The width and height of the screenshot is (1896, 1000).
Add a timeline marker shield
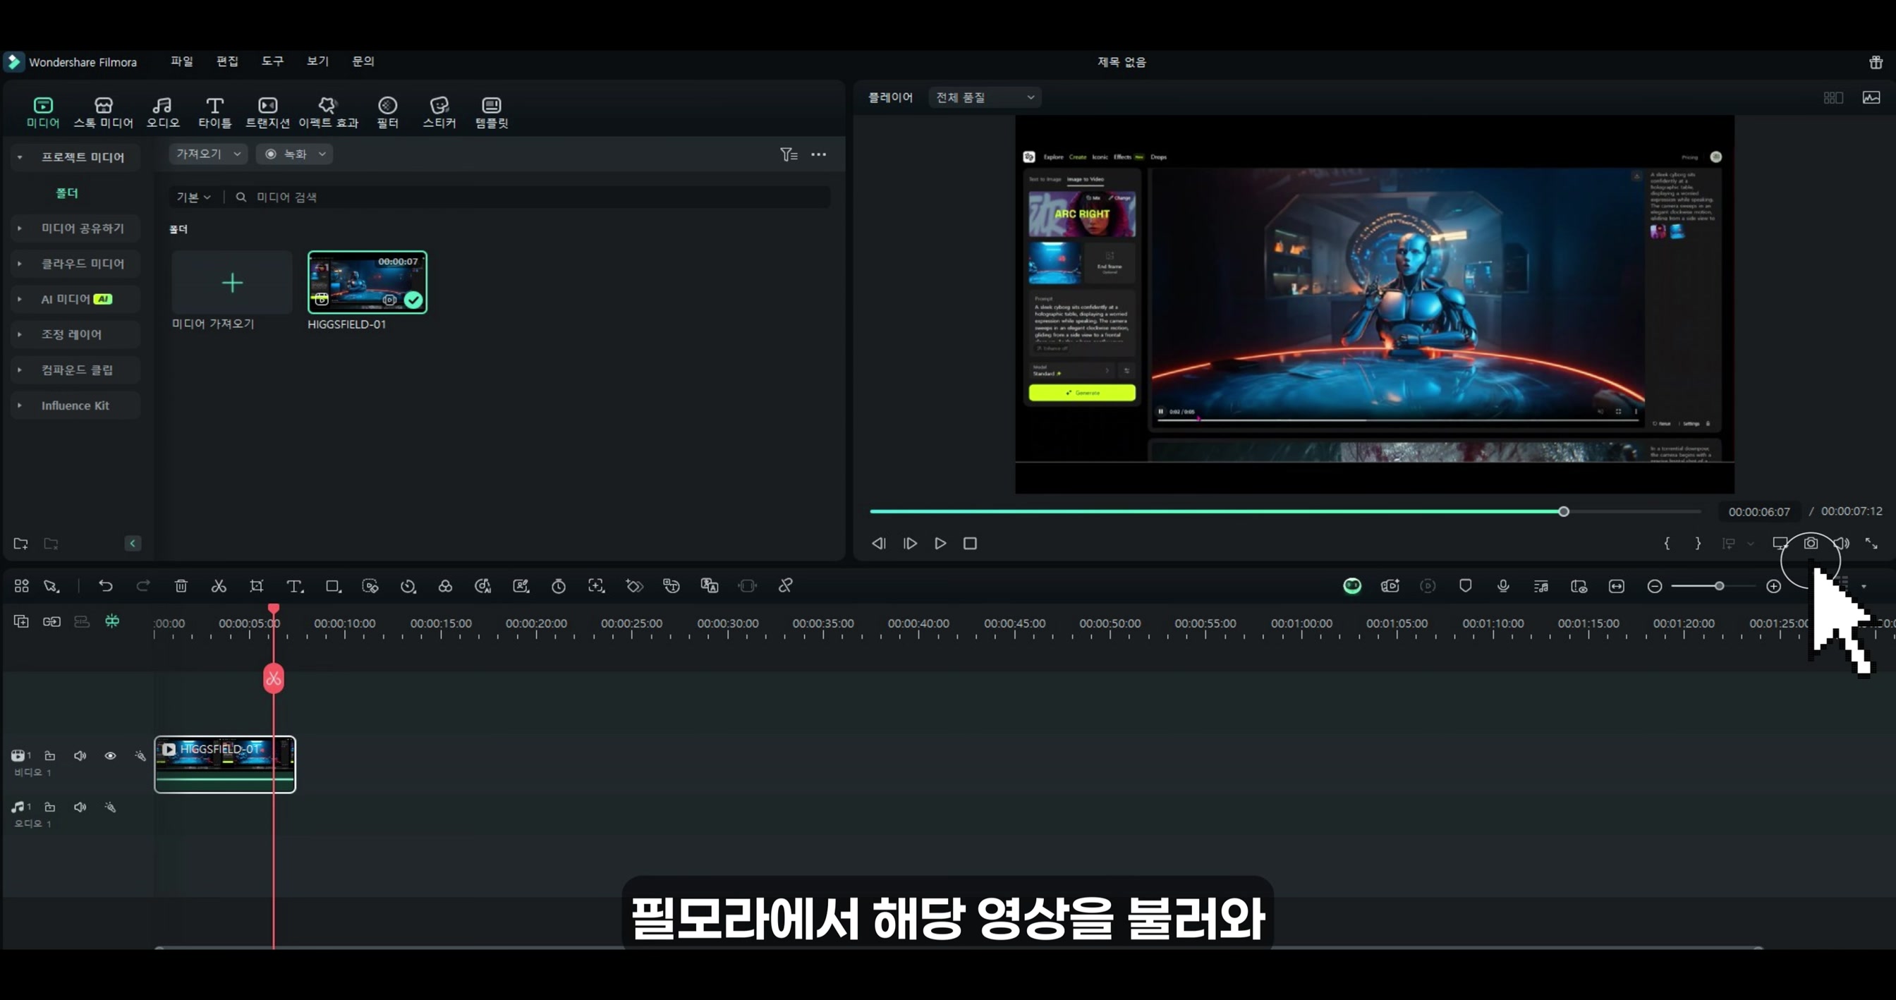click(x=1466, y=586)
